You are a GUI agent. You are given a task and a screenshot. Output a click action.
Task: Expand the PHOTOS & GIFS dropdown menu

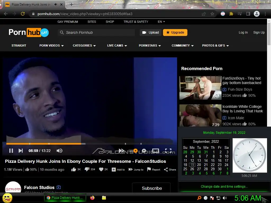(x=215, y=45)
